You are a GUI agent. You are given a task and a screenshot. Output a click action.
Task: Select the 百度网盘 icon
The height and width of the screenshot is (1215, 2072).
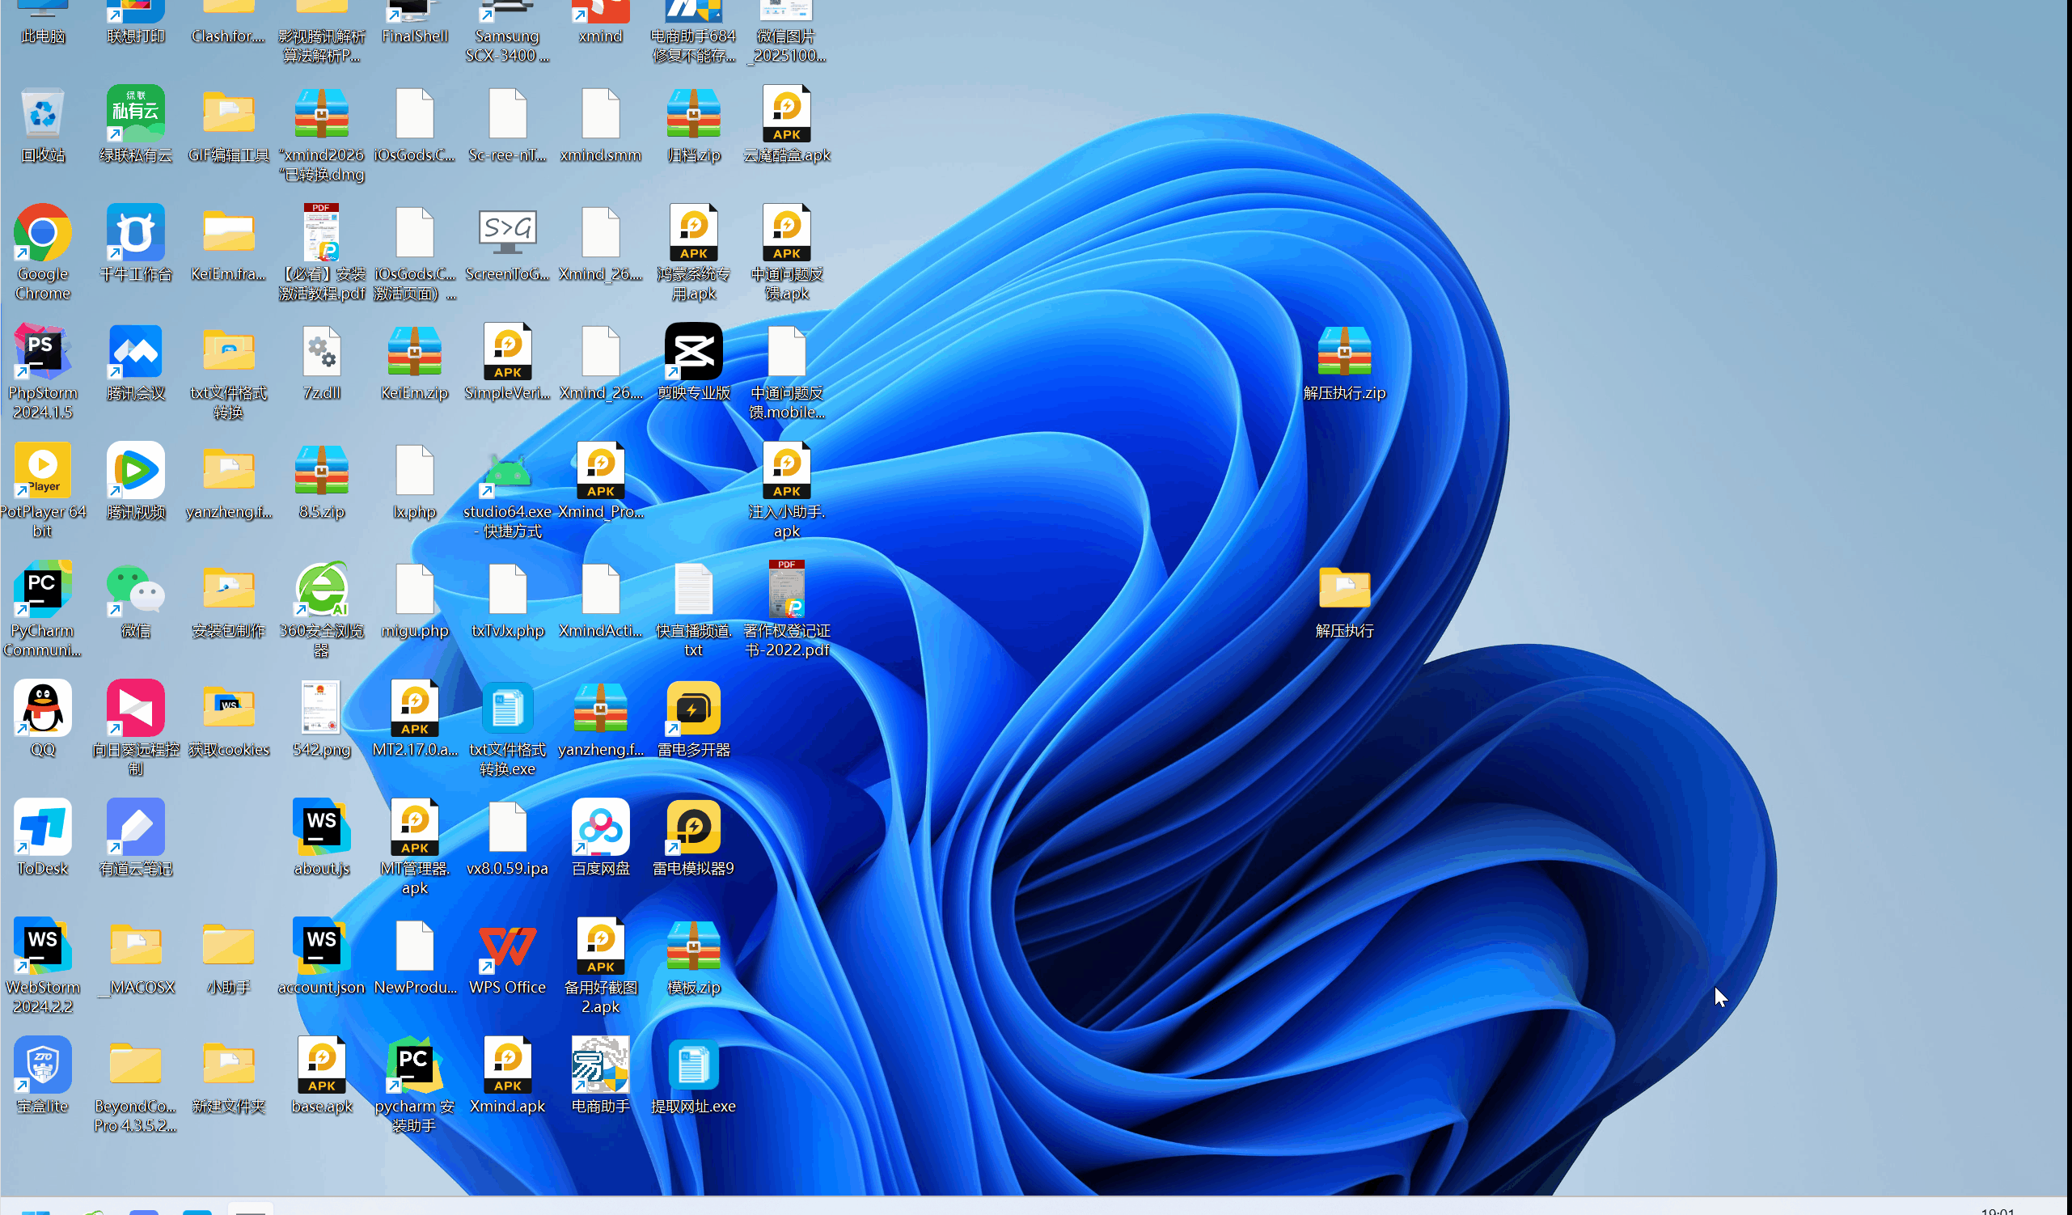[x=600, y=828]
